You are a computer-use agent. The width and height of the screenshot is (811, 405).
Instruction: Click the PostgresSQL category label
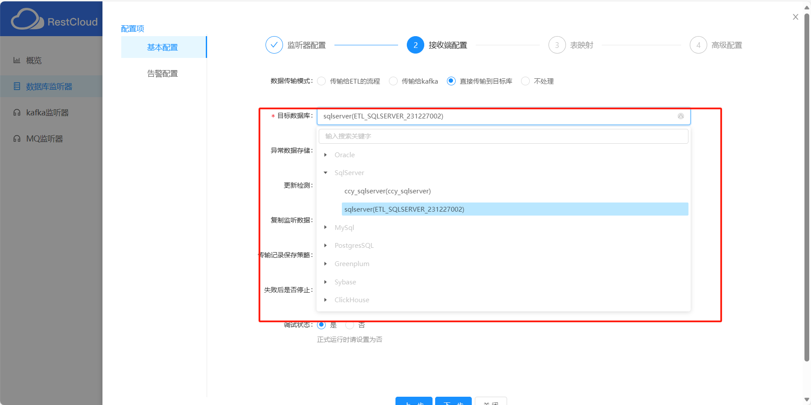tap(354, 246)
